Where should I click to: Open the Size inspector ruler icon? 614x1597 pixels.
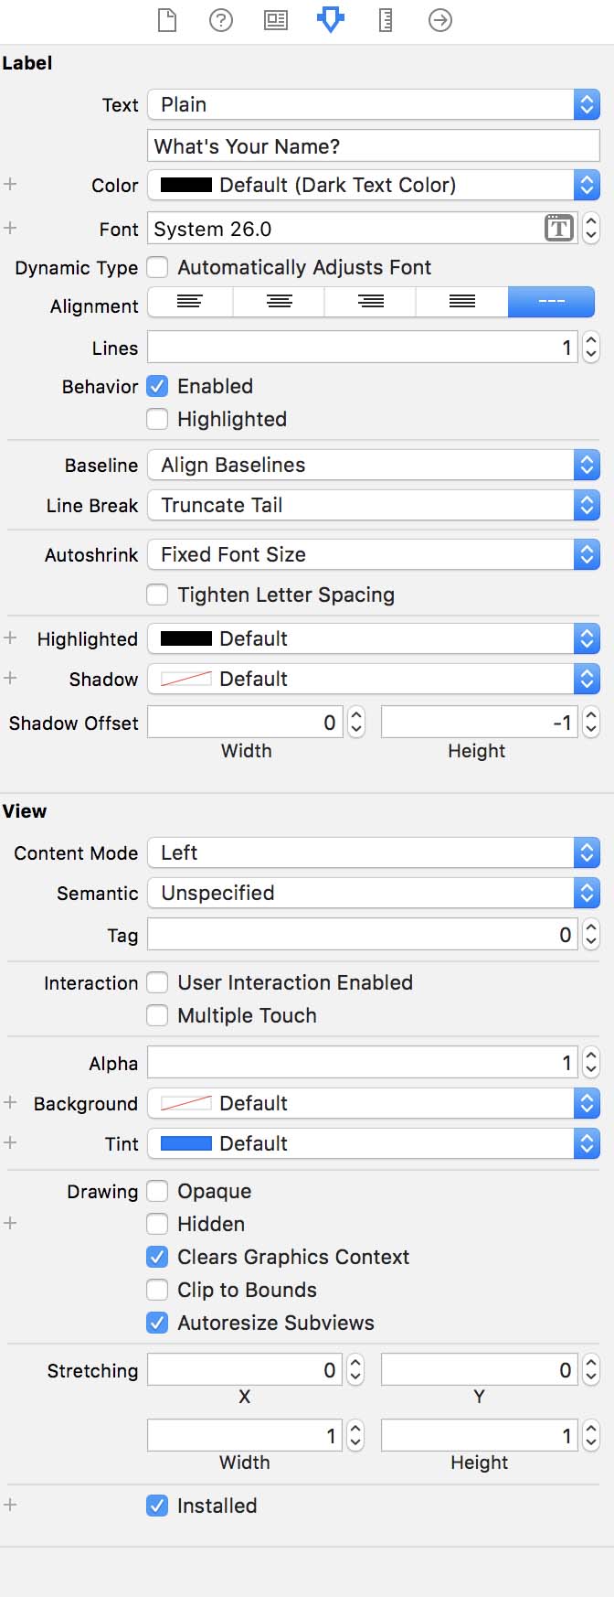tap(386, 20)
